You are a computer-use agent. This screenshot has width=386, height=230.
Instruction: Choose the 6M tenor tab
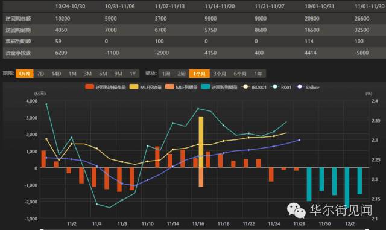coord(103,74)
